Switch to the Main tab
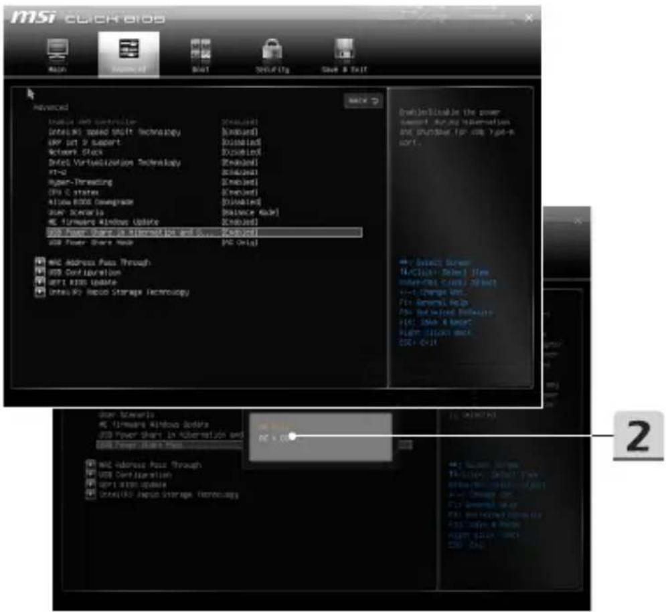The height and width of the screenshot is (612, 666). [x=58, y=56]
